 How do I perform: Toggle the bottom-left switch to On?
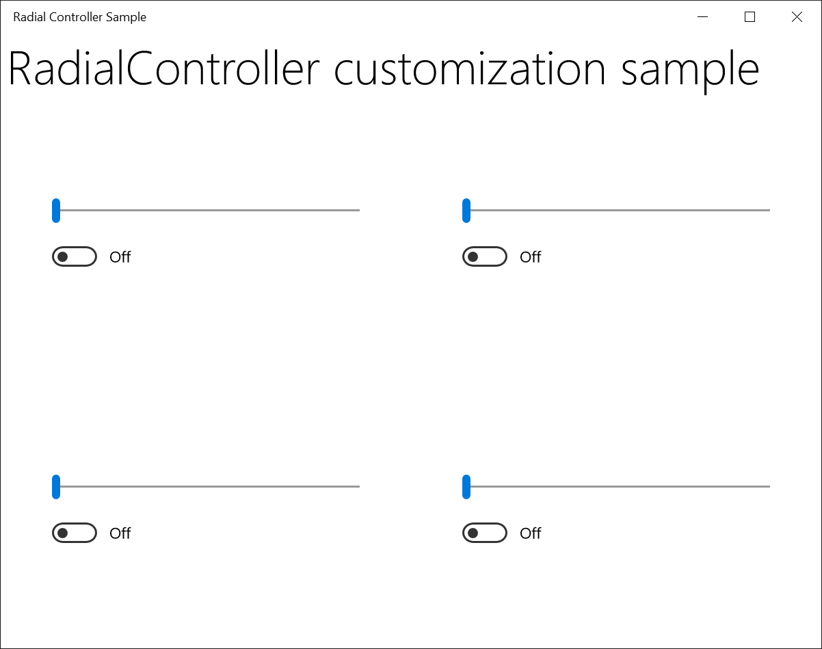74,533
